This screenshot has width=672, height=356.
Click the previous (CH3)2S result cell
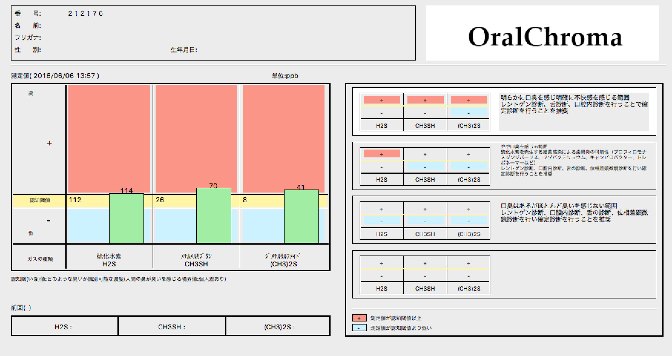point(278,326)
